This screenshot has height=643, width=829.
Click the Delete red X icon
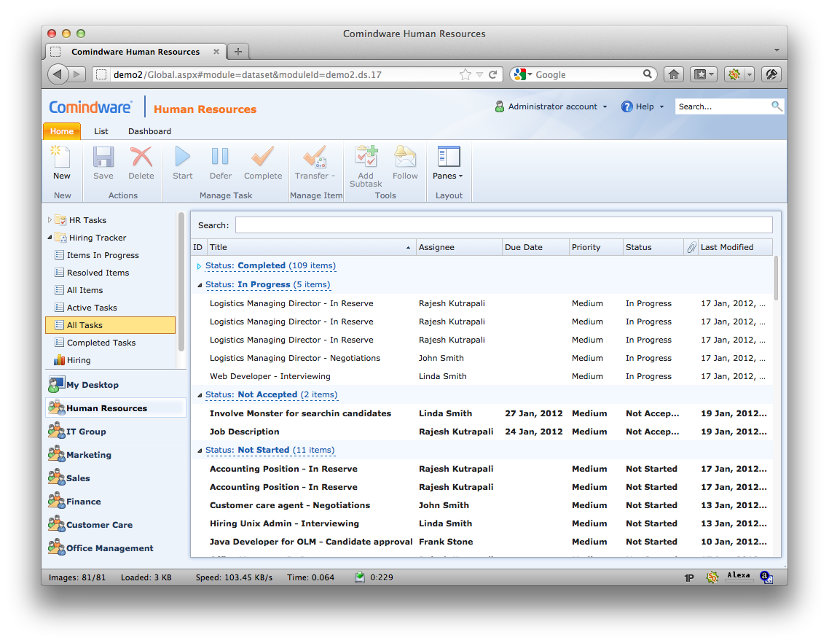(141, 157)
